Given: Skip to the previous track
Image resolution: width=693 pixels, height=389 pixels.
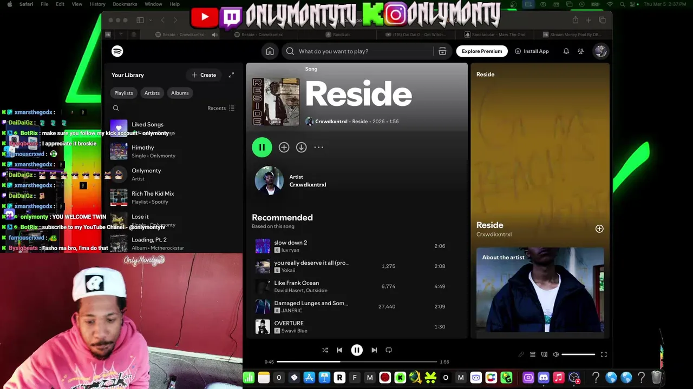Looking at the screenshot, I should [x=339, y=350].
